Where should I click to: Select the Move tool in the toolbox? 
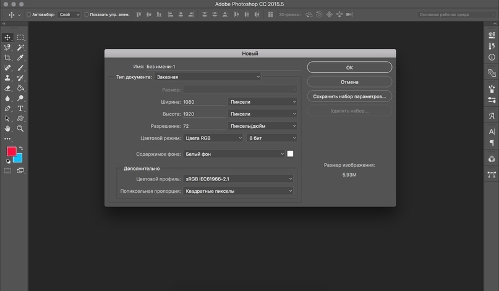7,38
